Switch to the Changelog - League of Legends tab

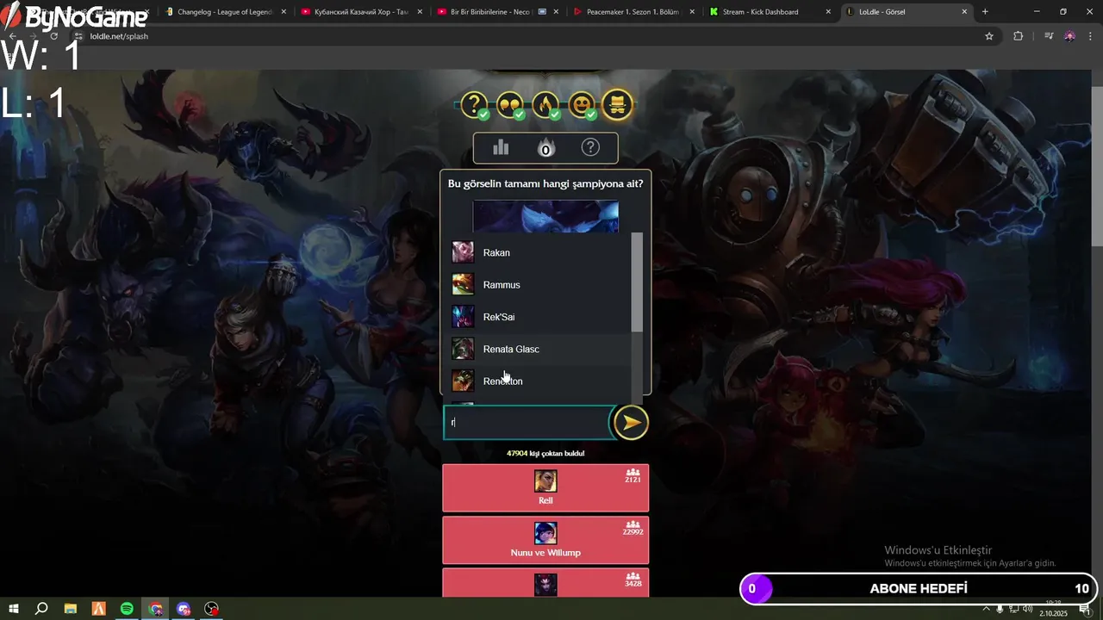click(x=223, y=12)
